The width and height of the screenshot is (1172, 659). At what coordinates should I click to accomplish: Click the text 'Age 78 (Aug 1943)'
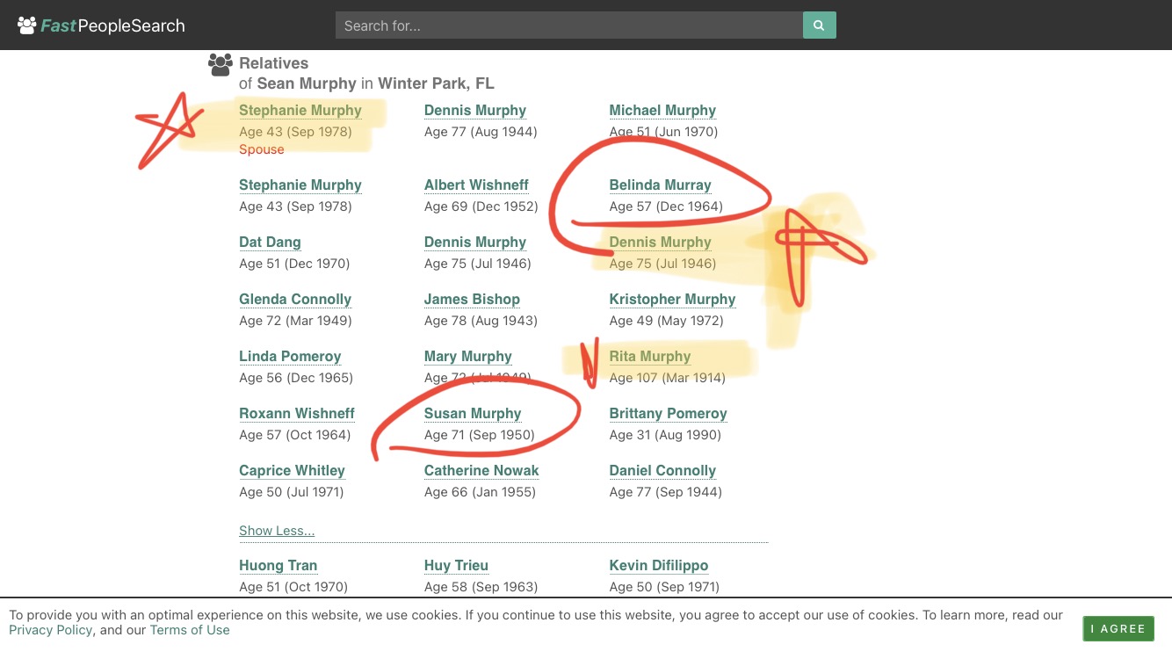[x=481, y=321]
